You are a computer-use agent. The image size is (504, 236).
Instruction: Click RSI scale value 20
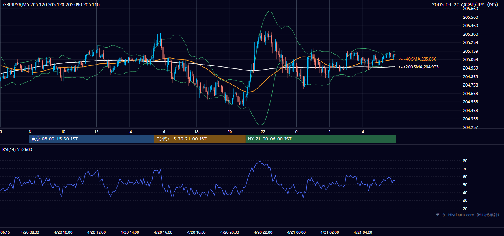465,208
